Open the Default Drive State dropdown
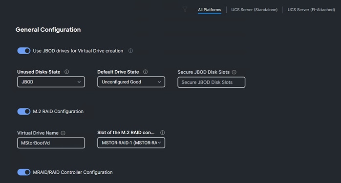This screenshot has width=341, height=183. click(131, 82)
